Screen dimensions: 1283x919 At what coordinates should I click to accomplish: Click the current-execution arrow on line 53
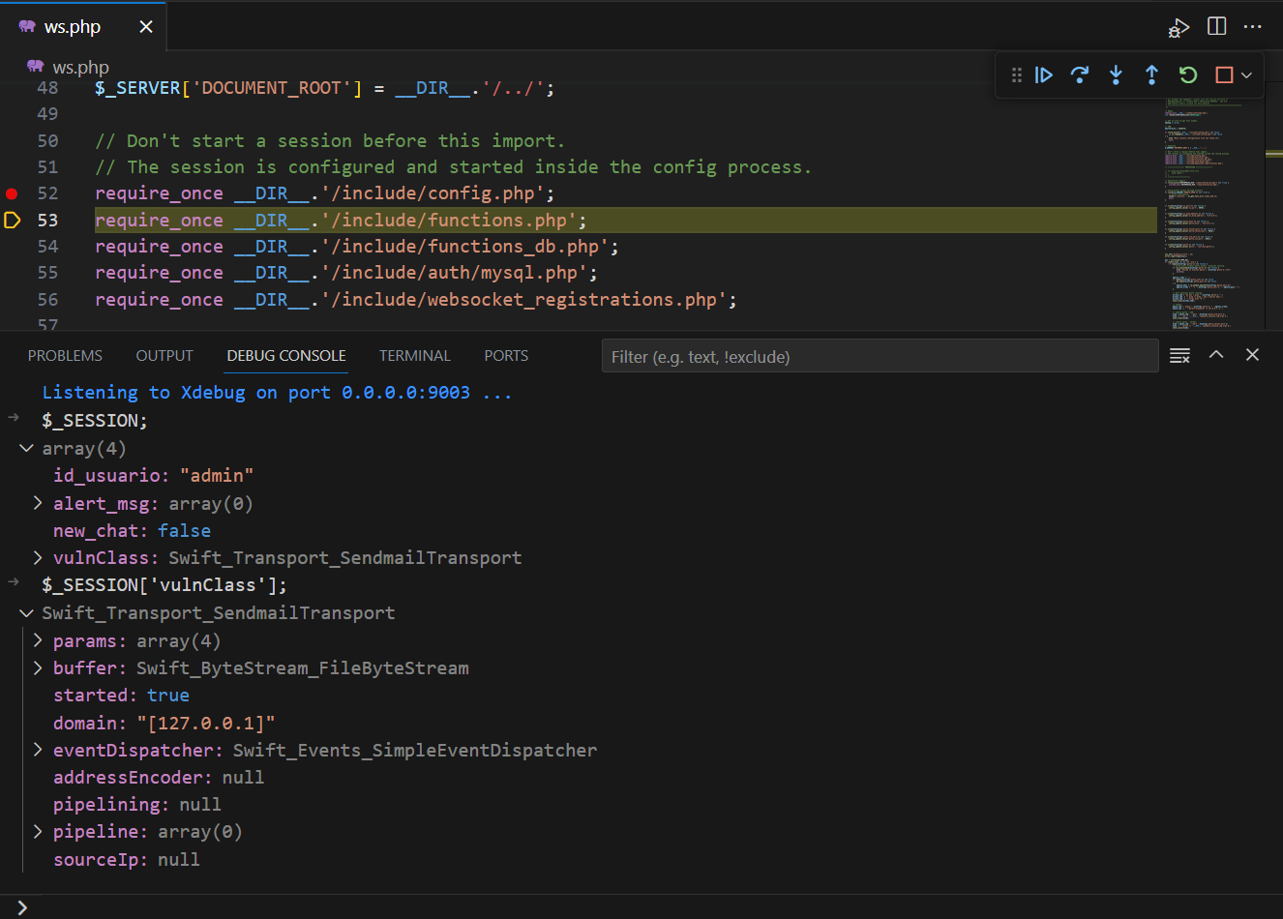(x=12, y=221)
